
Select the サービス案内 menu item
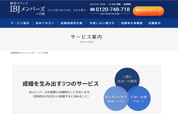[x=20, y=23]
